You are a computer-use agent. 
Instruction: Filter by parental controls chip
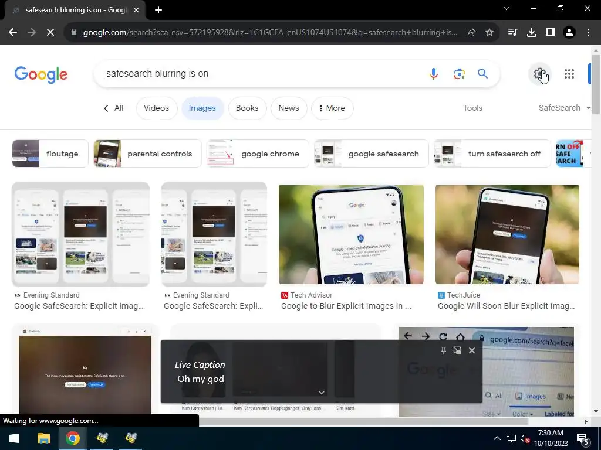[147, 154]
